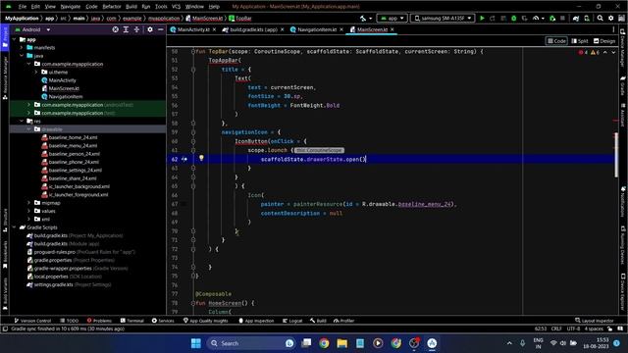The image size is (628, 353).
Task: Open samsung SM-A135F device dropdown
Action: [x=443, y=19]
